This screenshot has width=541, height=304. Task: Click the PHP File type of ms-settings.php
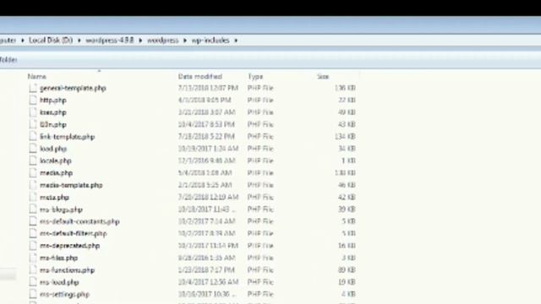pos(260,294)
